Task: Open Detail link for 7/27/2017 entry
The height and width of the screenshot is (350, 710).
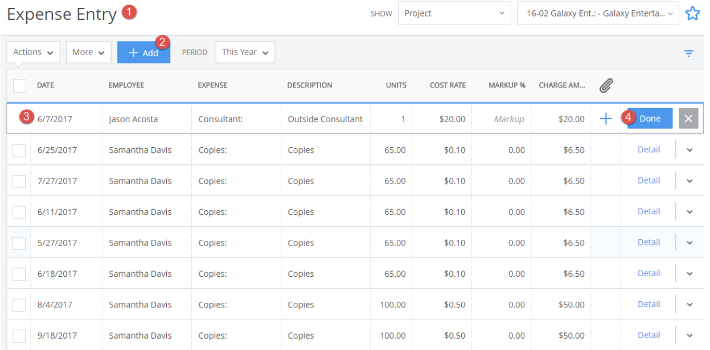Action: (649, 180)
